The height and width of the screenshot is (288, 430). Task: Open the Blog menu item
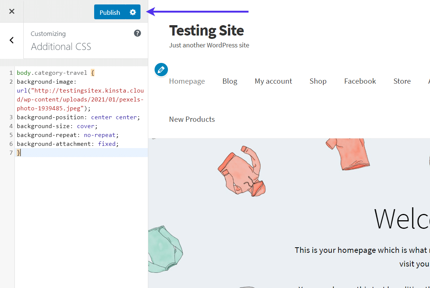[x=230, y=81]
